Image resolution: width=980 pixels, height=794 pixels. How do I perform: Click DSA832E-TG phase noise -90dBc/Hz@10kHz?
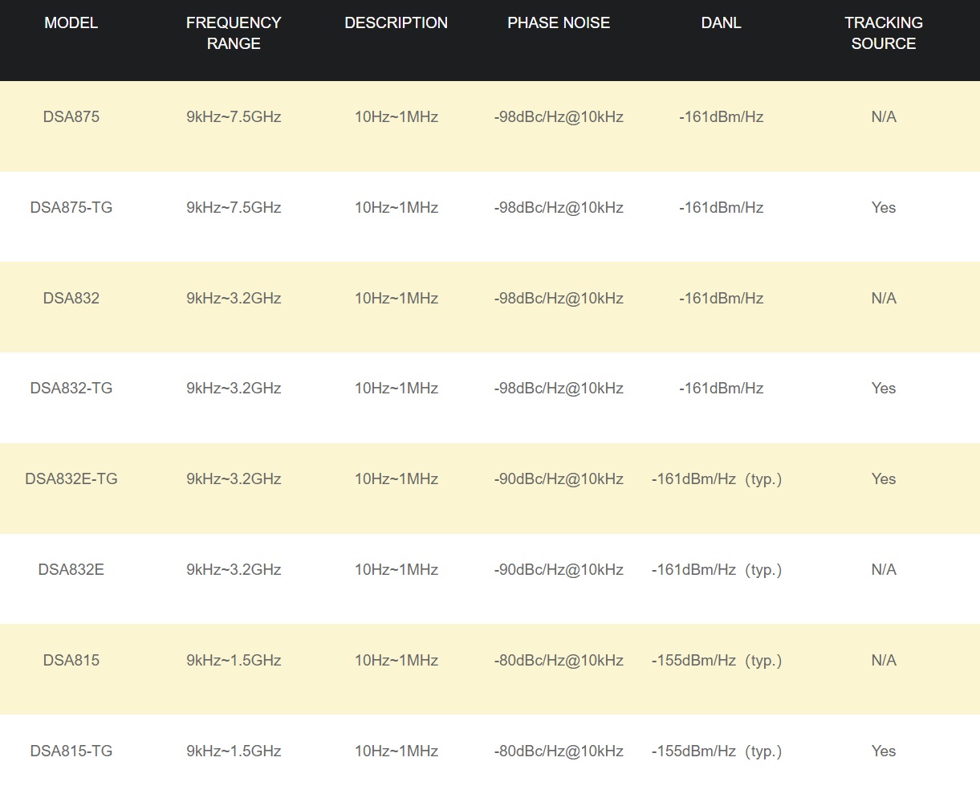[x=559, y=479]
